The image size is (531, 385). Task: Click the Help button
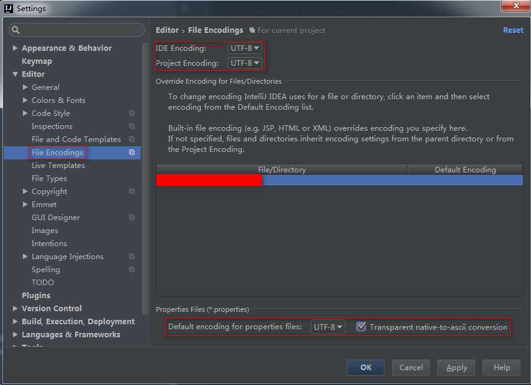point(502,368)
